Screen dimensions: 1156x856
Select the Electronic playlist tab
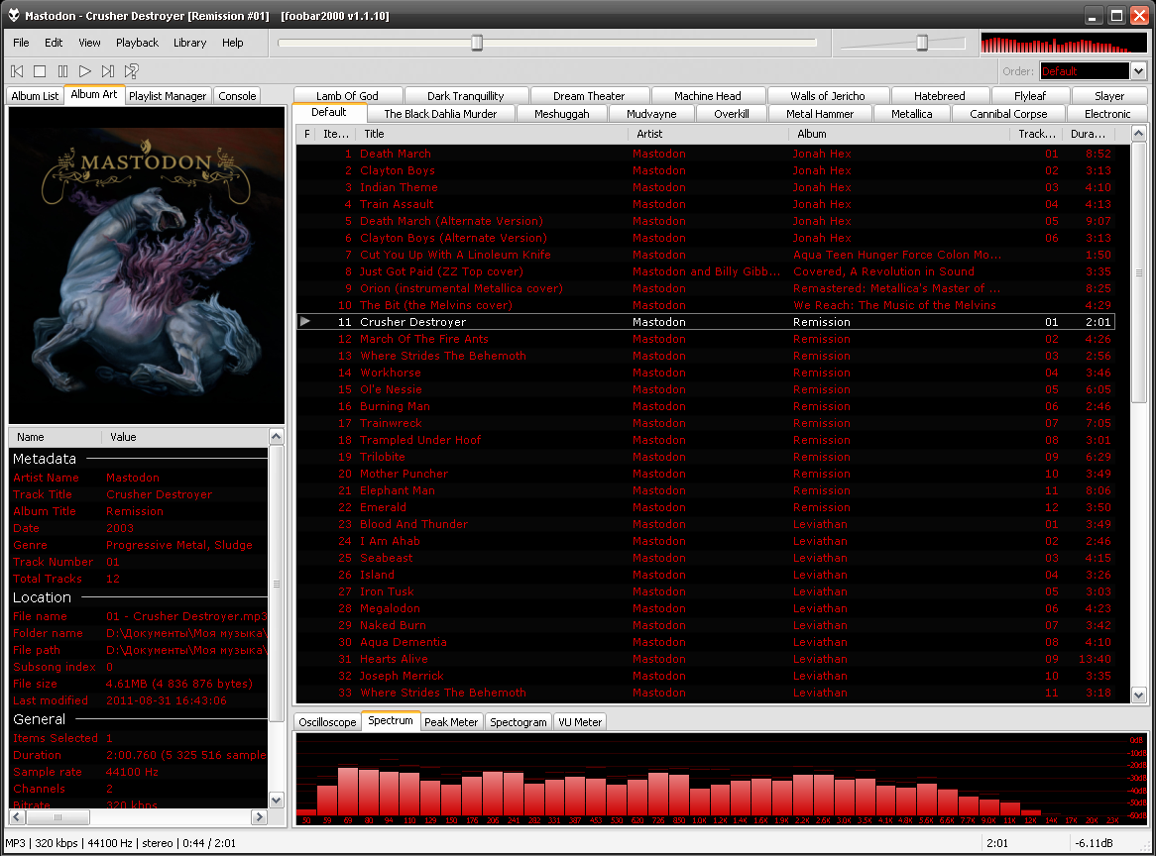click(1107, 114)
